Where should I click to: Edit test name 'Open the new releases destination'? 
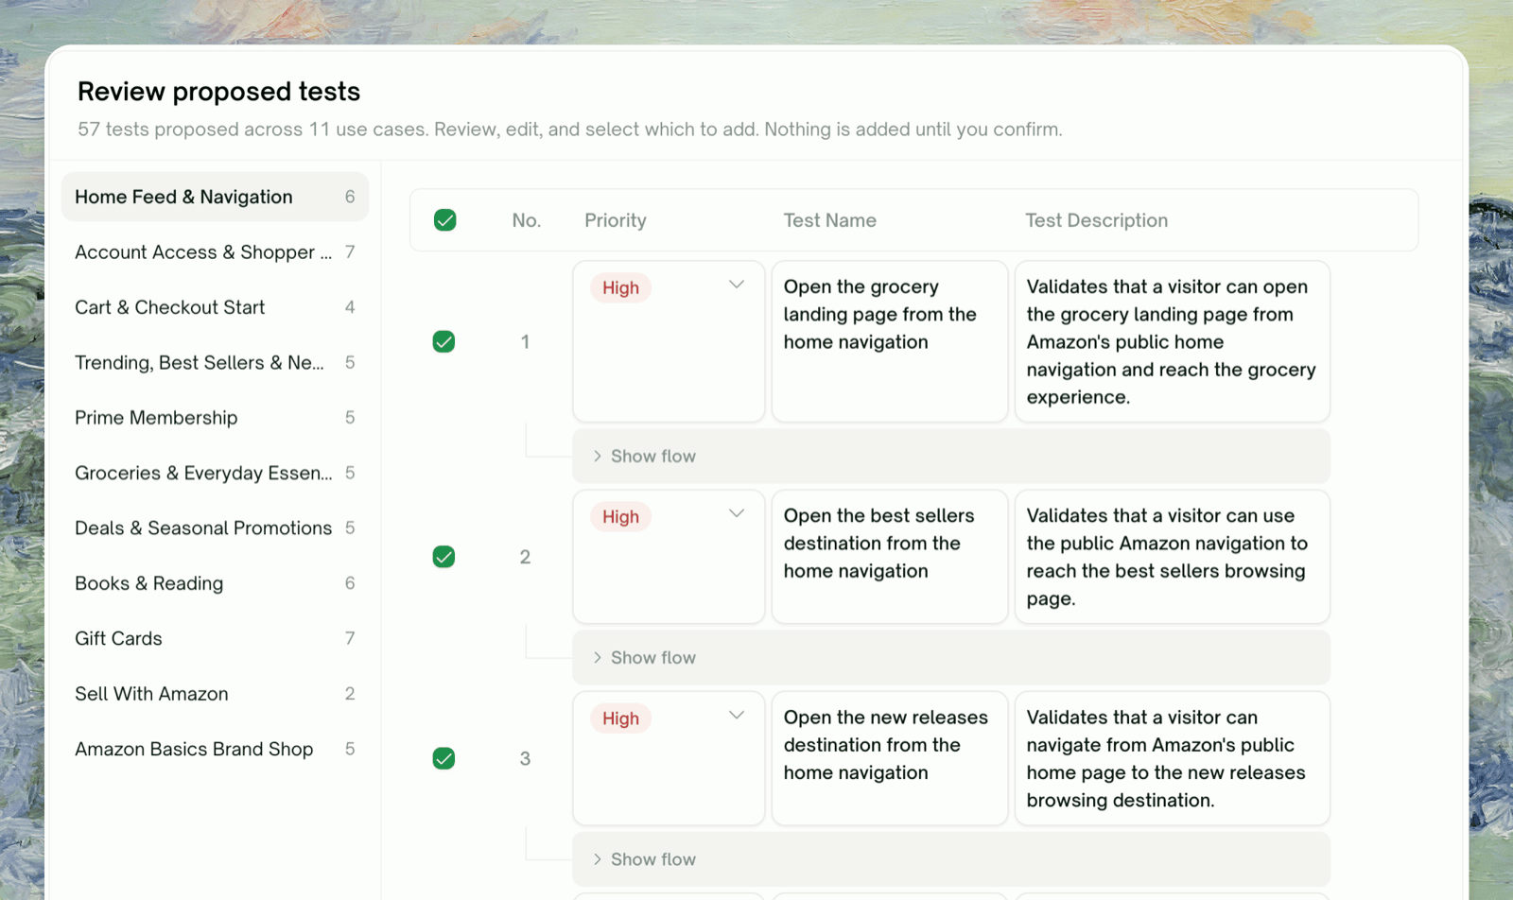click(890, 758)
